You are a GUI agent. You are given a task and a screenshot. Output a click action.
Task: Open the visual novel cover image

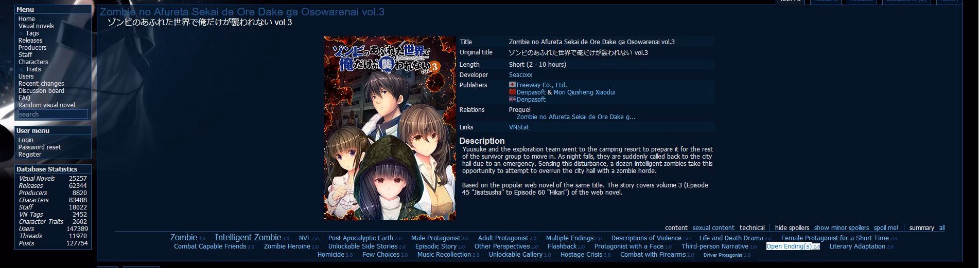[390, 128]
